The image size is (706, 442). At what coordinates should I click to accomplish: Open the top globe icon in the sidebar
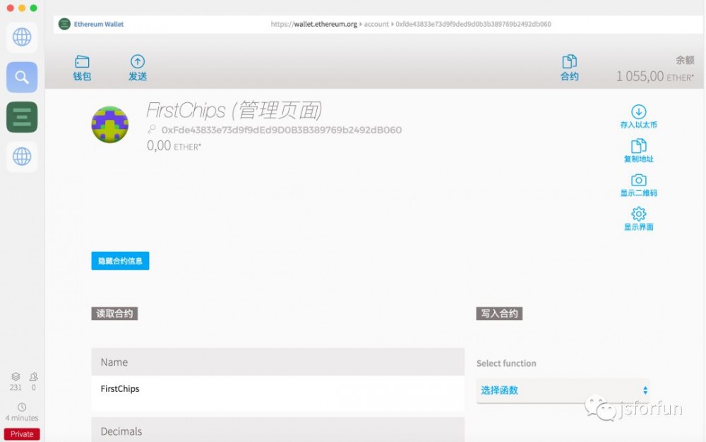[21, 37]
